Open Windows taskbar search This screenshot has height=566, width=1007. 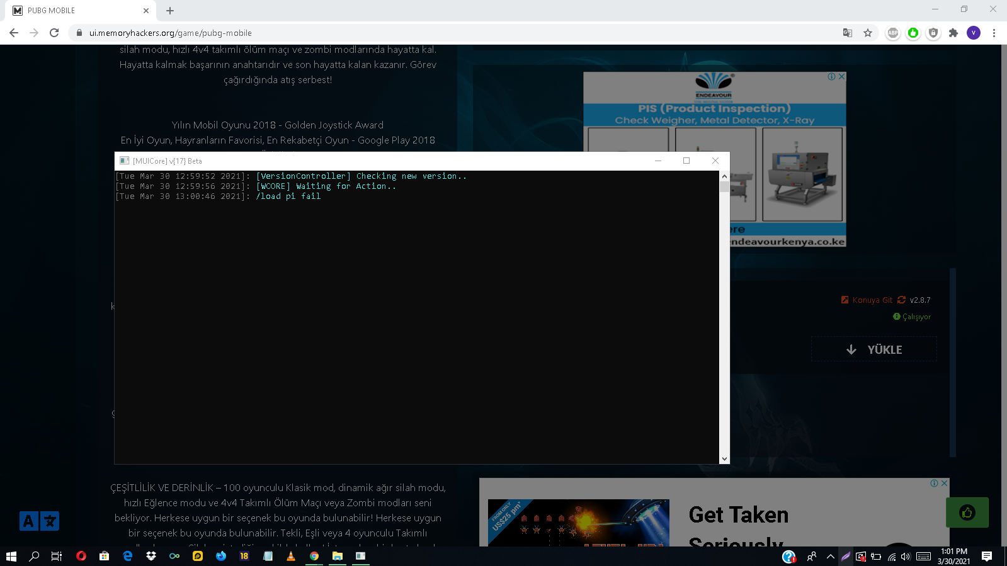(x=34, y=556)
